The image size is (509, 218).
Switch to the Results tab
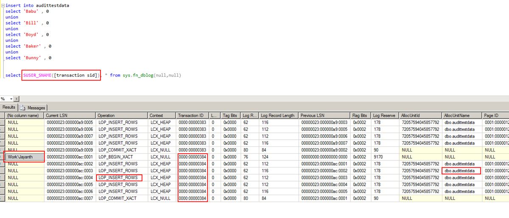9,108
